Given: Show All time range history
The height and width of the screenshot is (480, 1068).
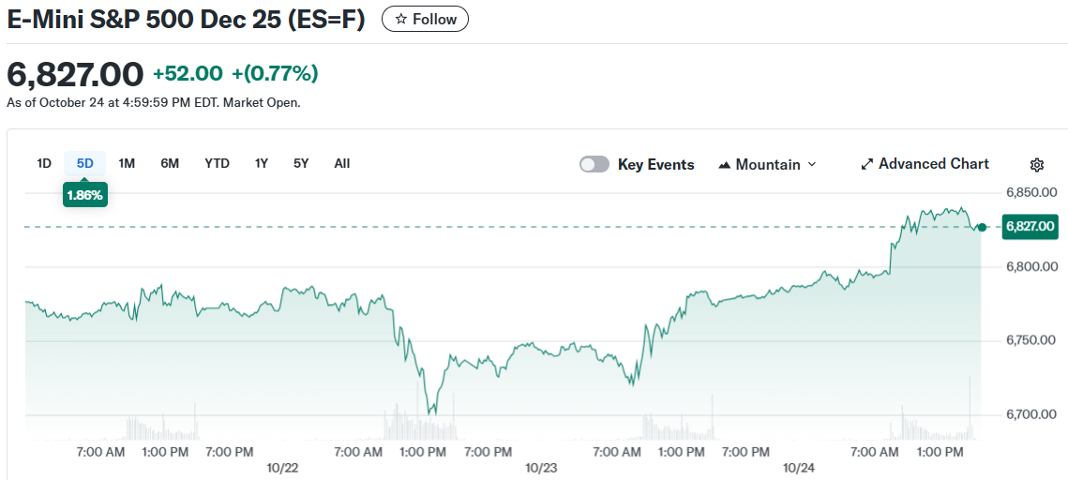Looking at the screenshot, I should (342, 163).
